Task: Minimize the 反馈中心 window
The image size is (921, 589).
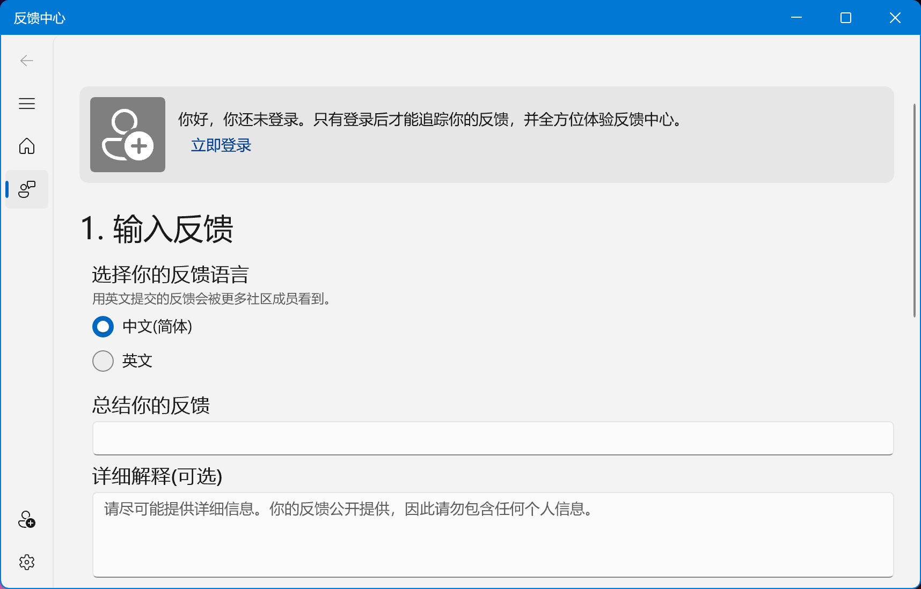Action: pyautogui.click(x=796, y=18)
